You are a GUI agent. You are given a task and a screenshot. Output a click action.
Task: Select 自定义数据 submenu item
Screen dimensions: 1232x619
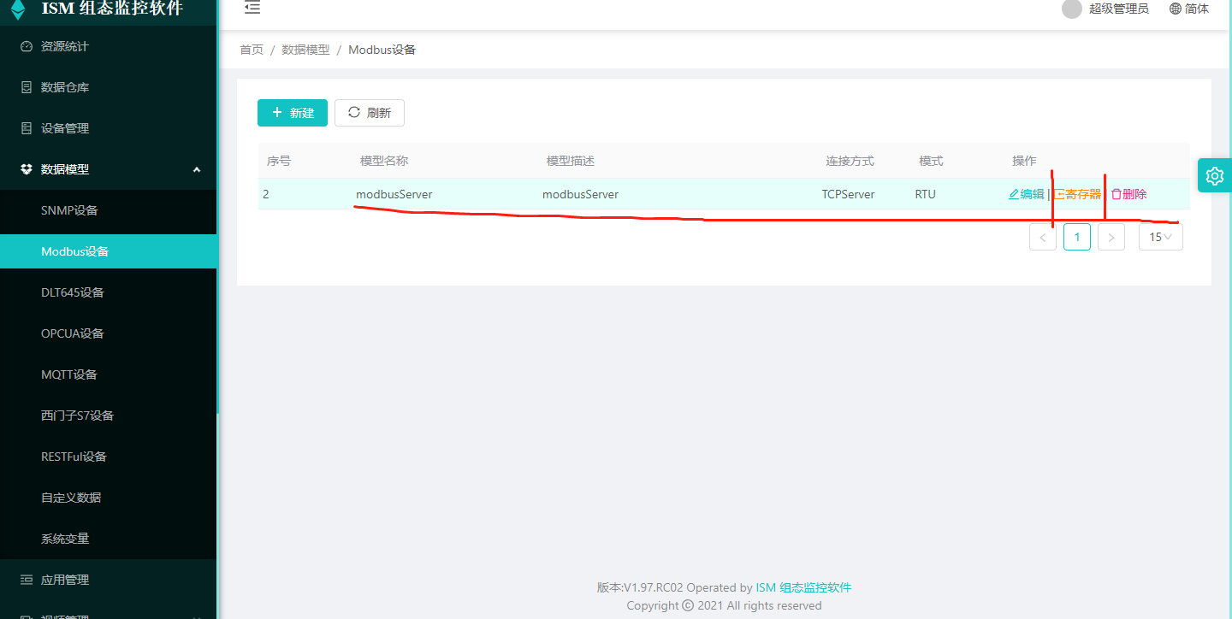108,498
